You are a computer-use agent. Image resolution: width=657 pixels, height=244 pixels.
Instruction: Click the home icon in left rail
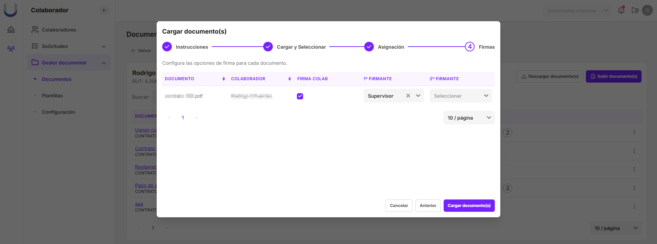(11, 29)
